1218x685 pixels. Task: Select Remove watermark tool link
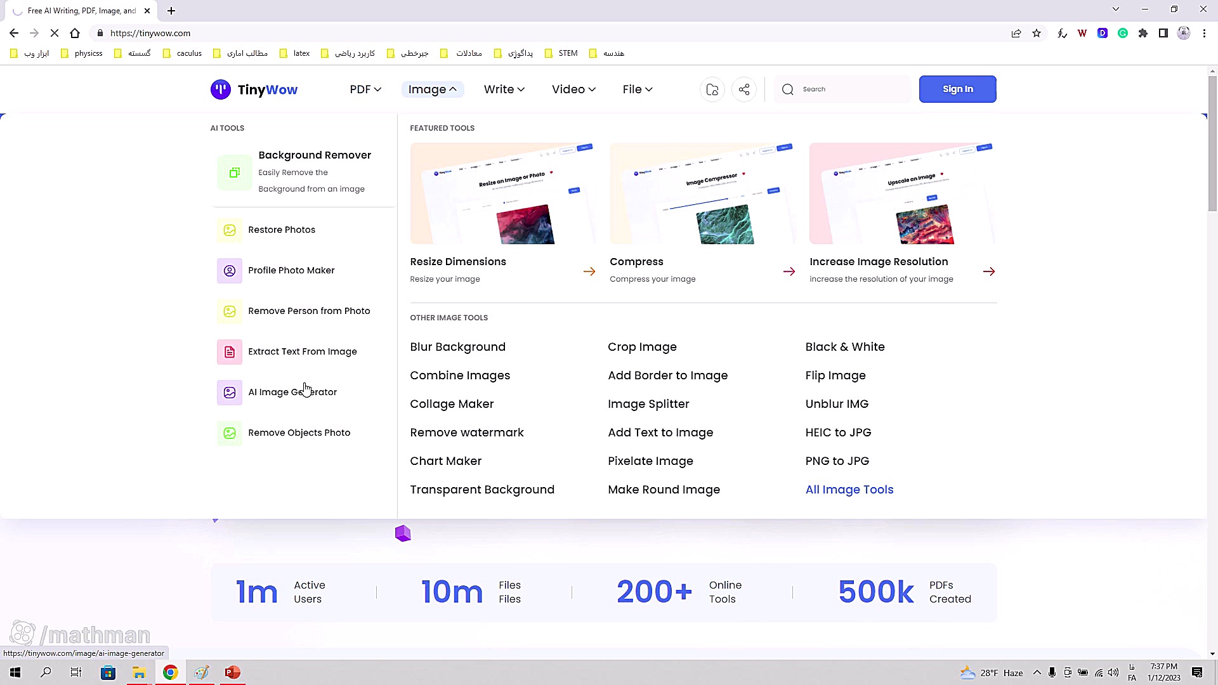click(x=467, y=433)
